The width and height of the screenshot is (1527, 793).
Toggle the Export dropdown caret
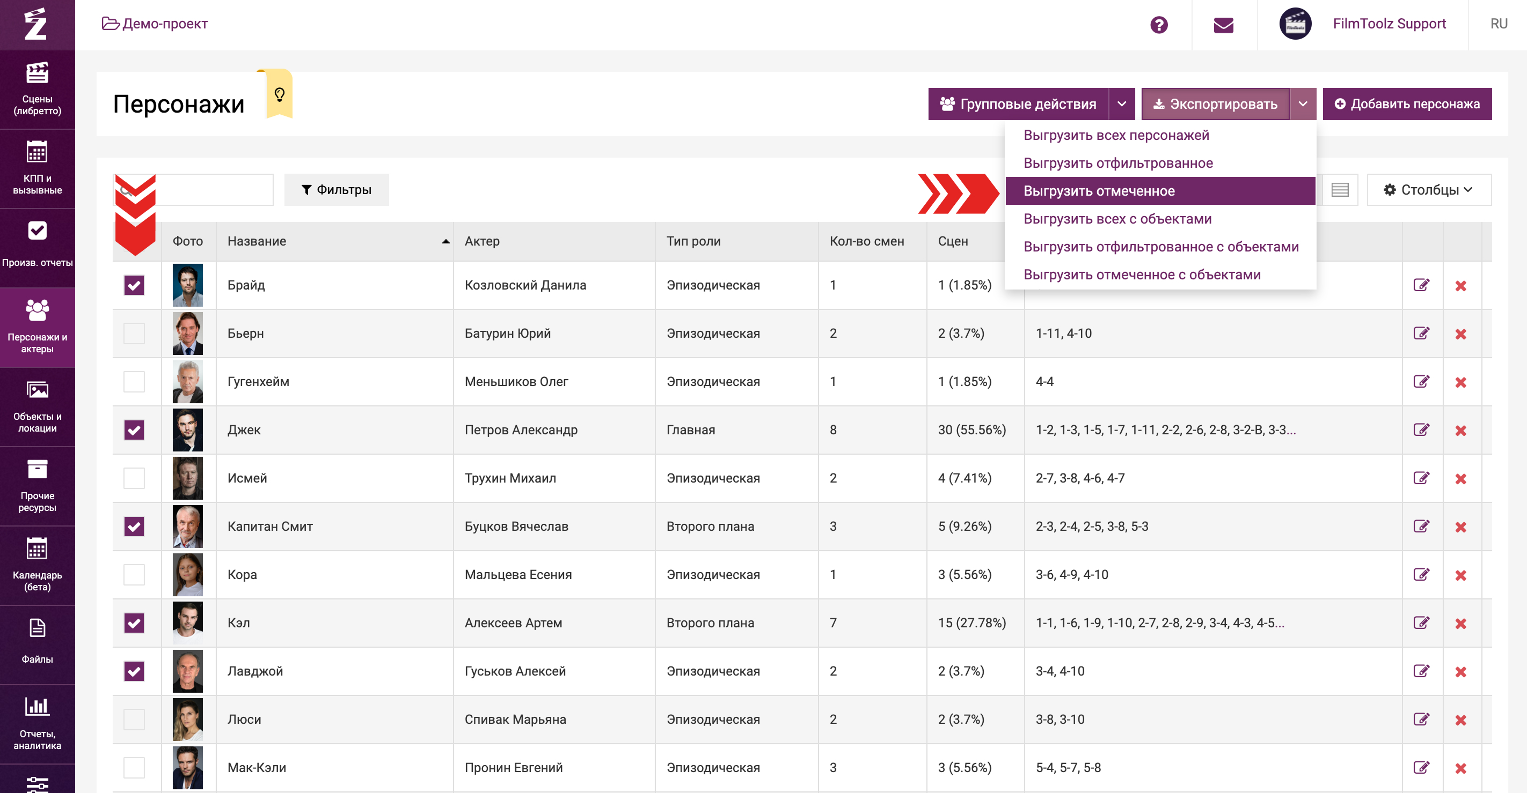pos(1303,104)
